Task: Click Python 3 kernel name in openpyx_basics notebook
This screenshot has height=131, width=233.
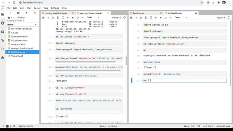Action: point(116,17)
